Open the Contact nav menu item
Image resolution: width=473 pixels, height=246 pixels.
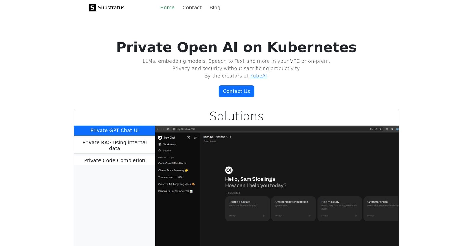click(x=192, y=8)
